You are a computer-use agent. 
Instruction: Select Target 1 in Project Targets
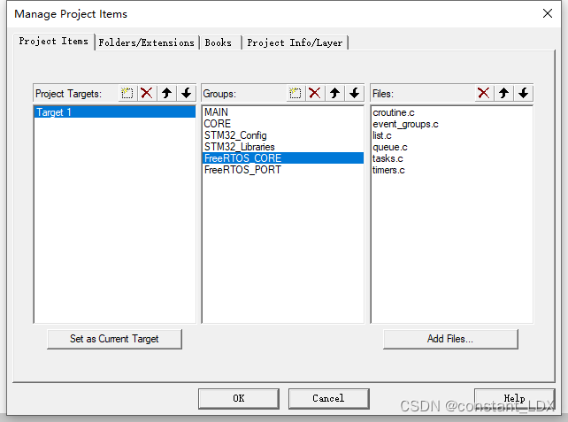point(115,112)
